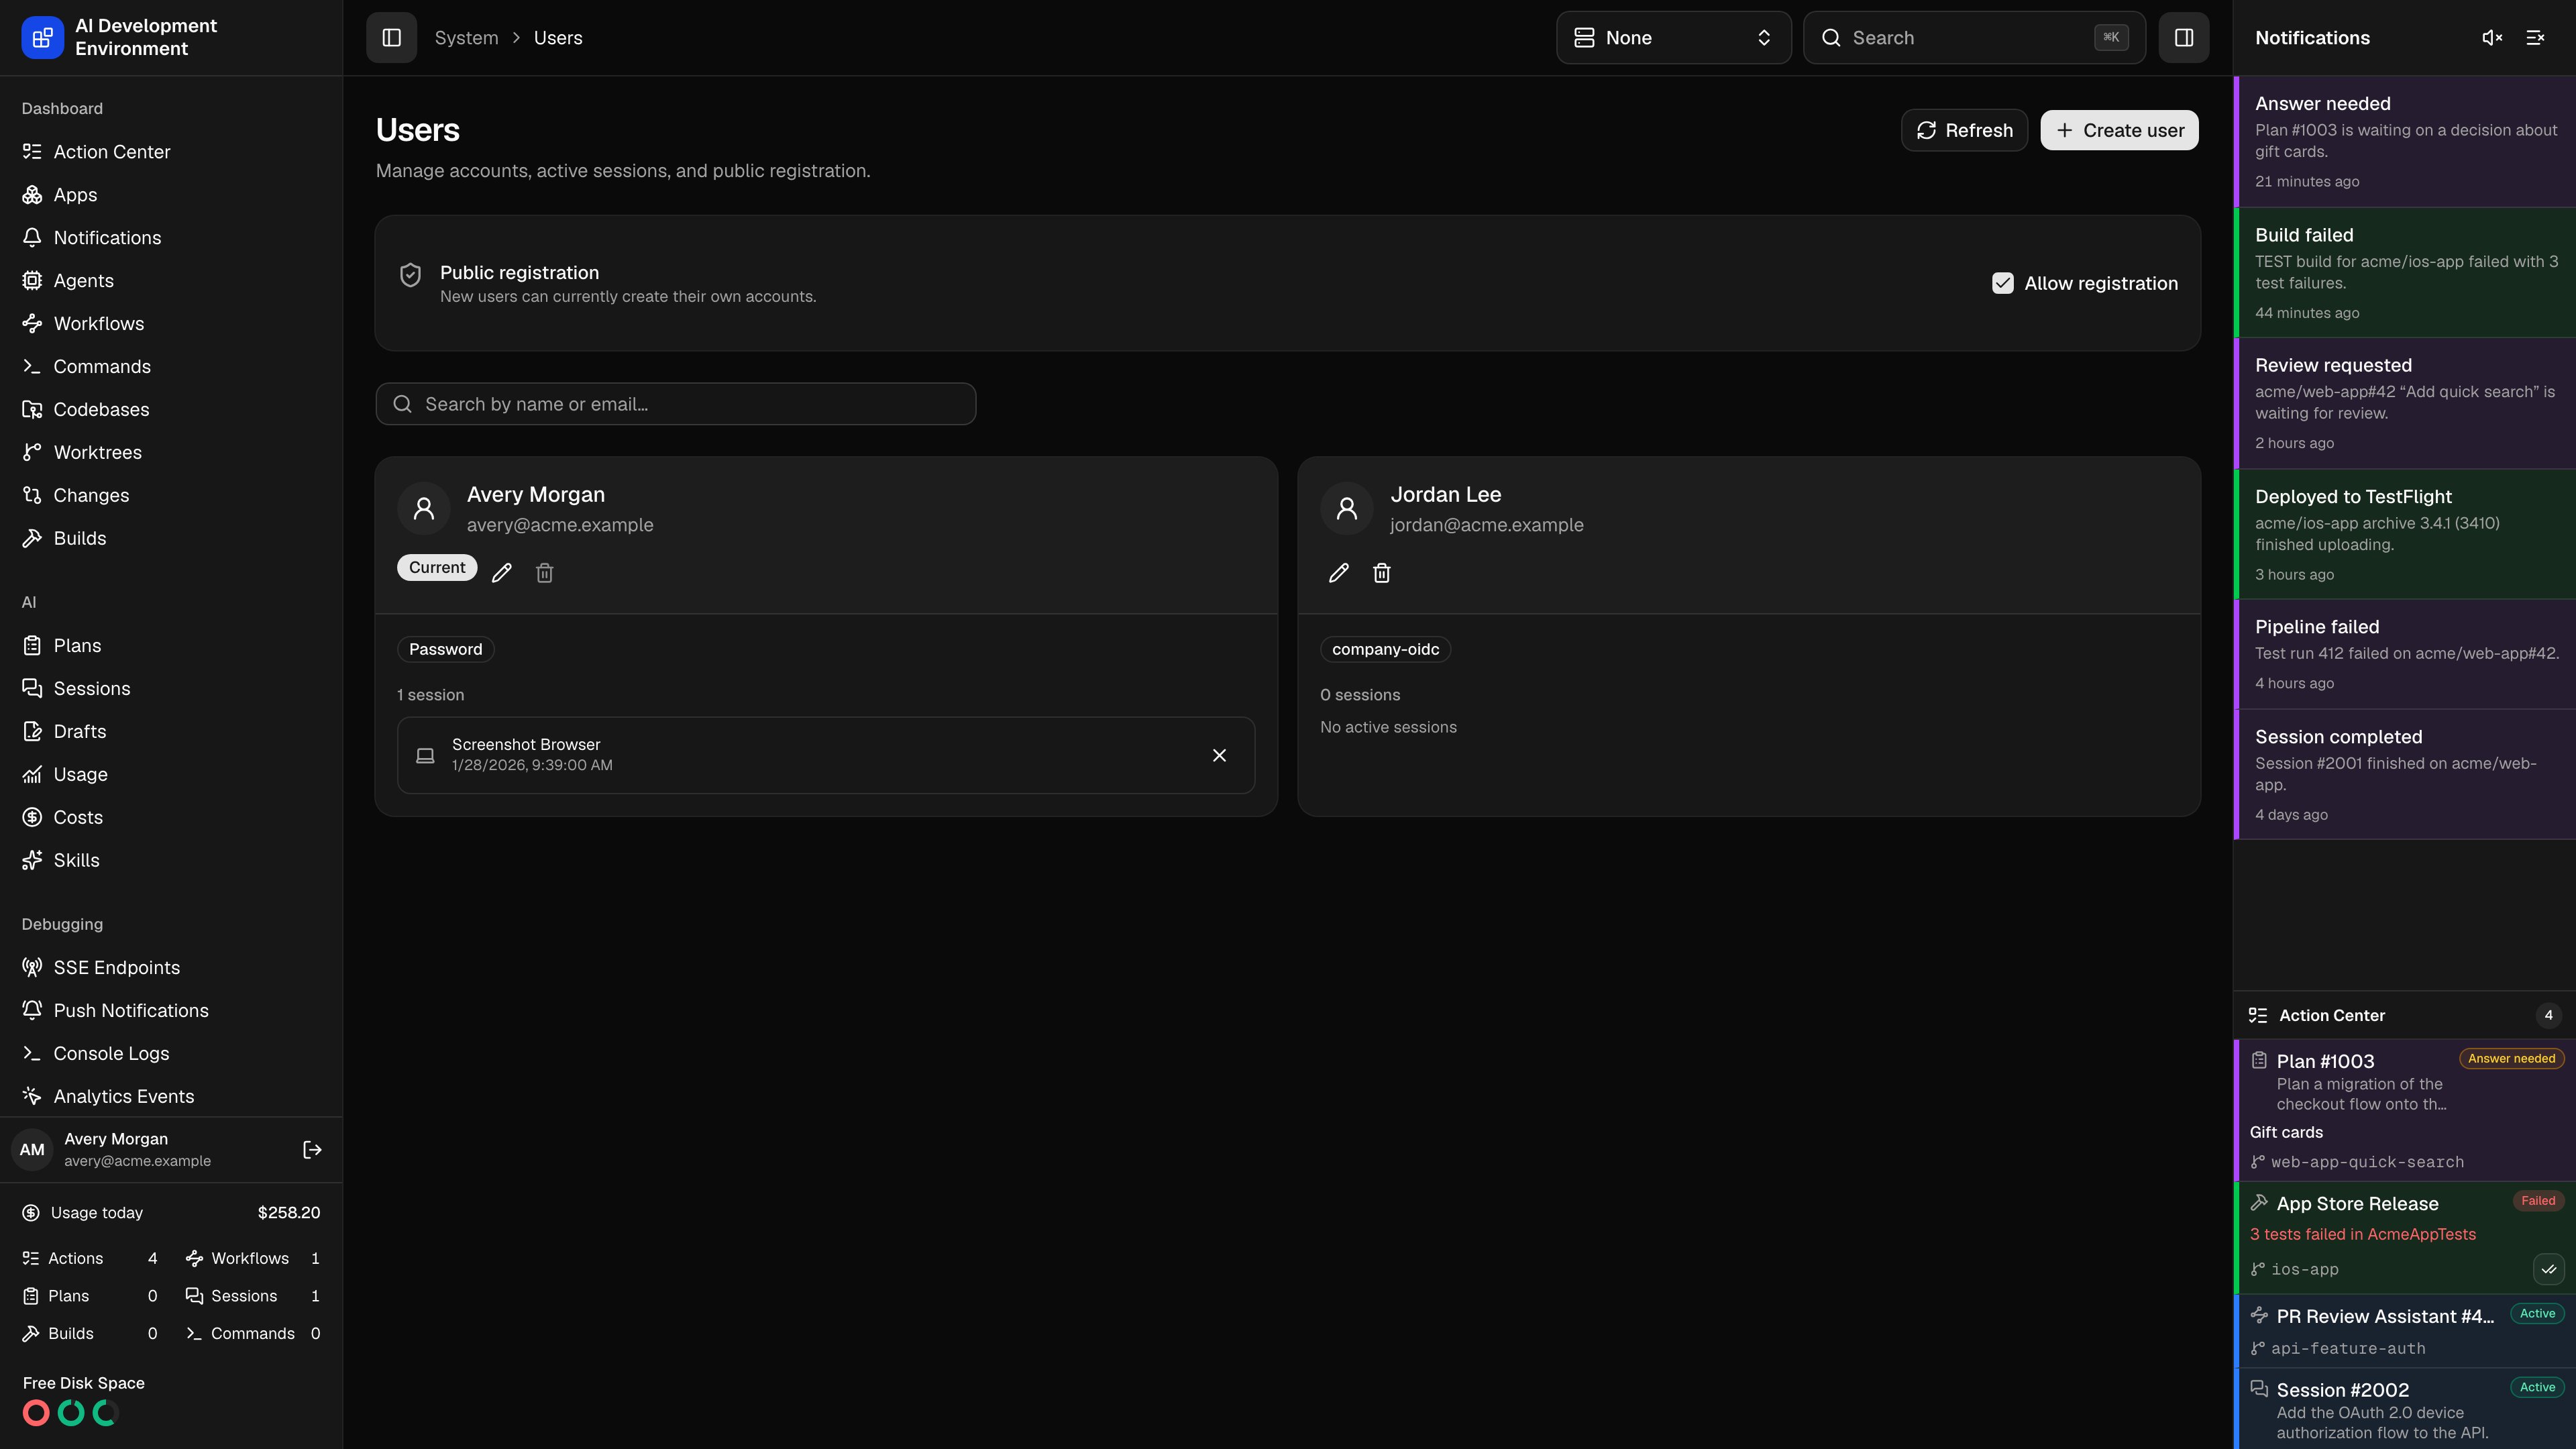The width and height of the screenshot is (2576, 1449).
Task: Open the Pipeline failed notification
Action: pos(2405,655)
